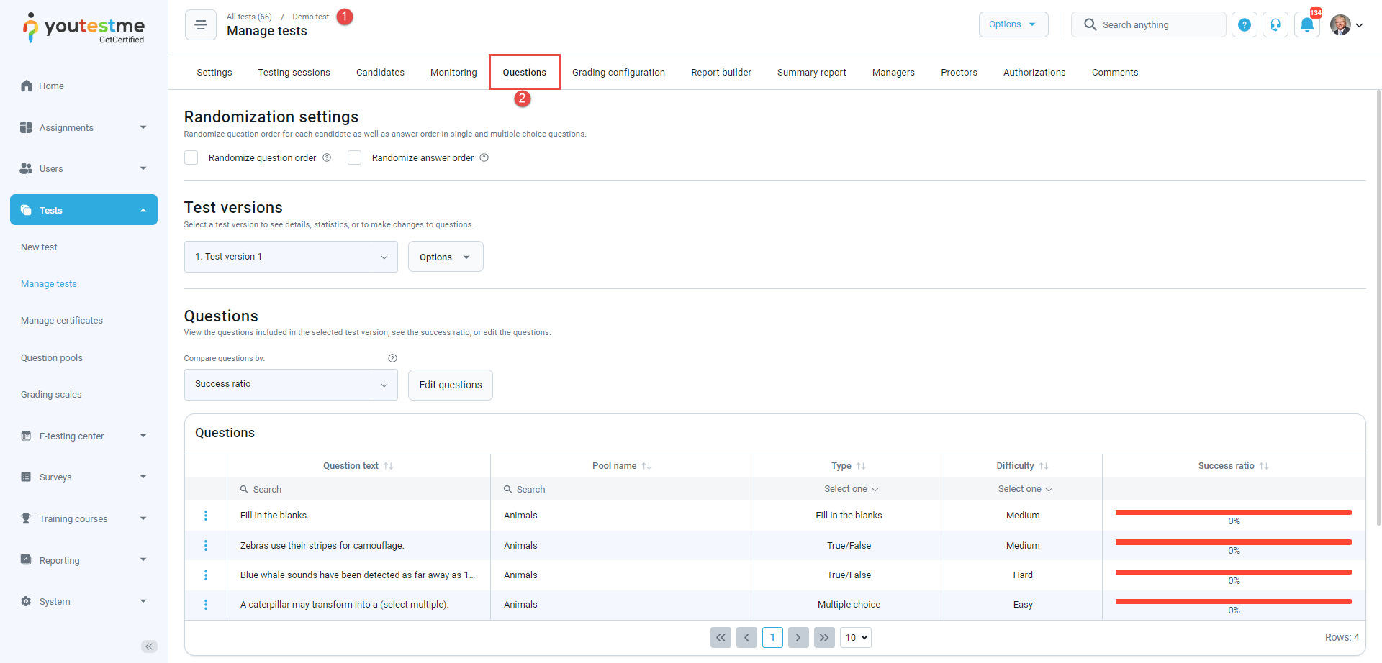The image size is (1382, 663).
Task: Click the Randomize question order help icon
Action: tap(327, 157)
